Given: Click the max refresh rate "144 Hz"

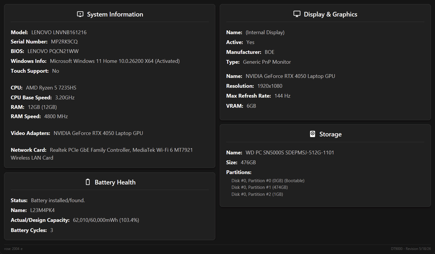Looking at the screenshot, I should 282,96.
